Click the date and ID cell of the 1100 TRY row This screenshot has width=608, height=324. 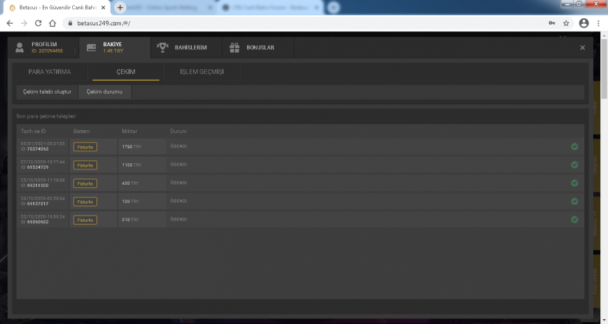coord(43,165)
